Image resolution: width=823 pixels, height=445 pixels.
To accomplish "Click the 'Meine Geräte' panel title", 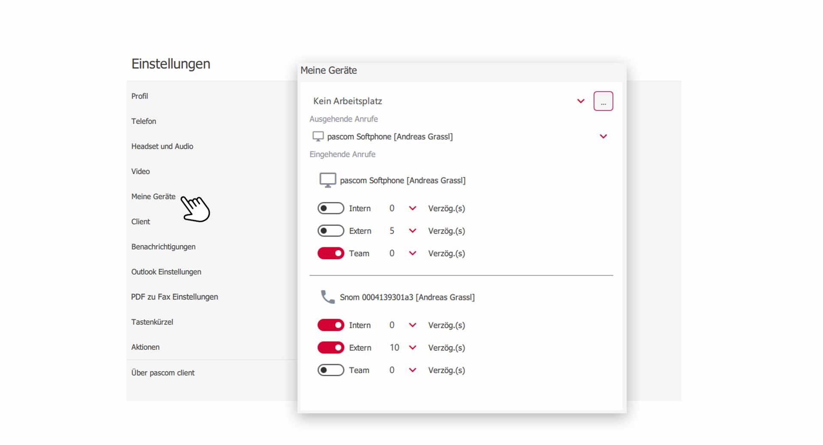I will coord(328,71).
